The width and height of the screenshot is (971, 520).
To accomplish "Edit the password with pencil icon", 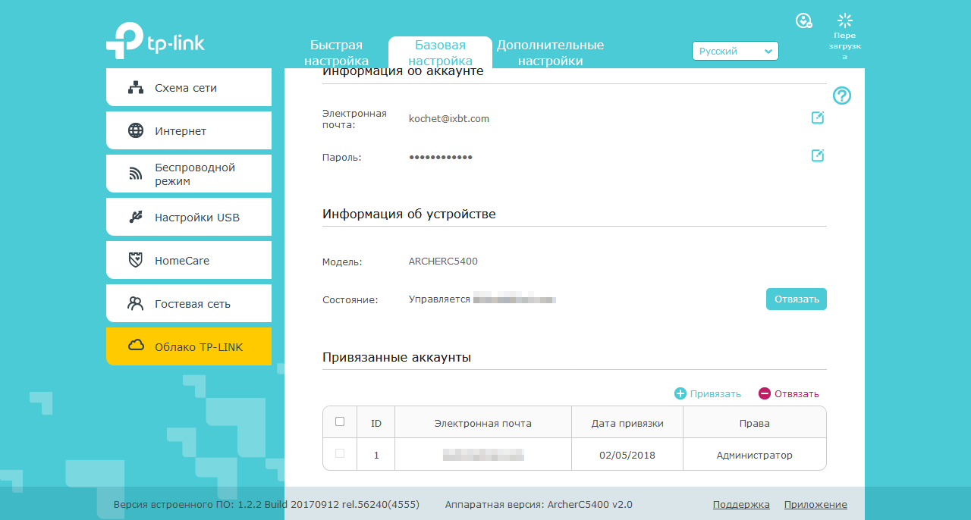I will [x=818, y=155].
